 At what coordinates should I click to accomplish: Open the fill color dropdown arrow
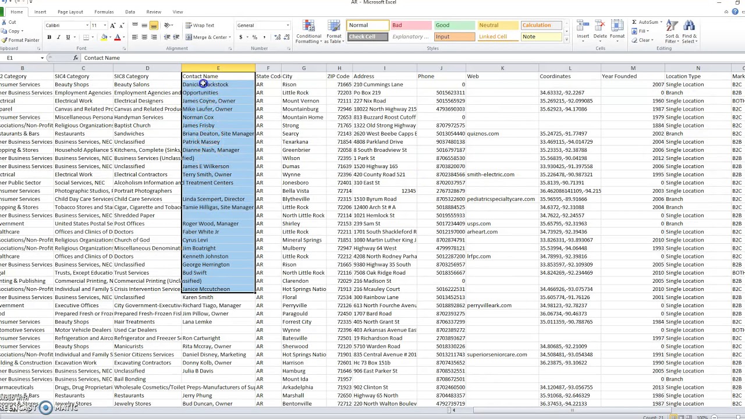click(x=110, y=37)
